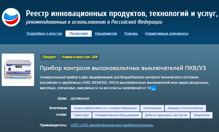This screenshot has width=219, height=132.
Task: Select the 'Добыча природных ресурсов' keyword tag
Action: [x=166, y=115]
